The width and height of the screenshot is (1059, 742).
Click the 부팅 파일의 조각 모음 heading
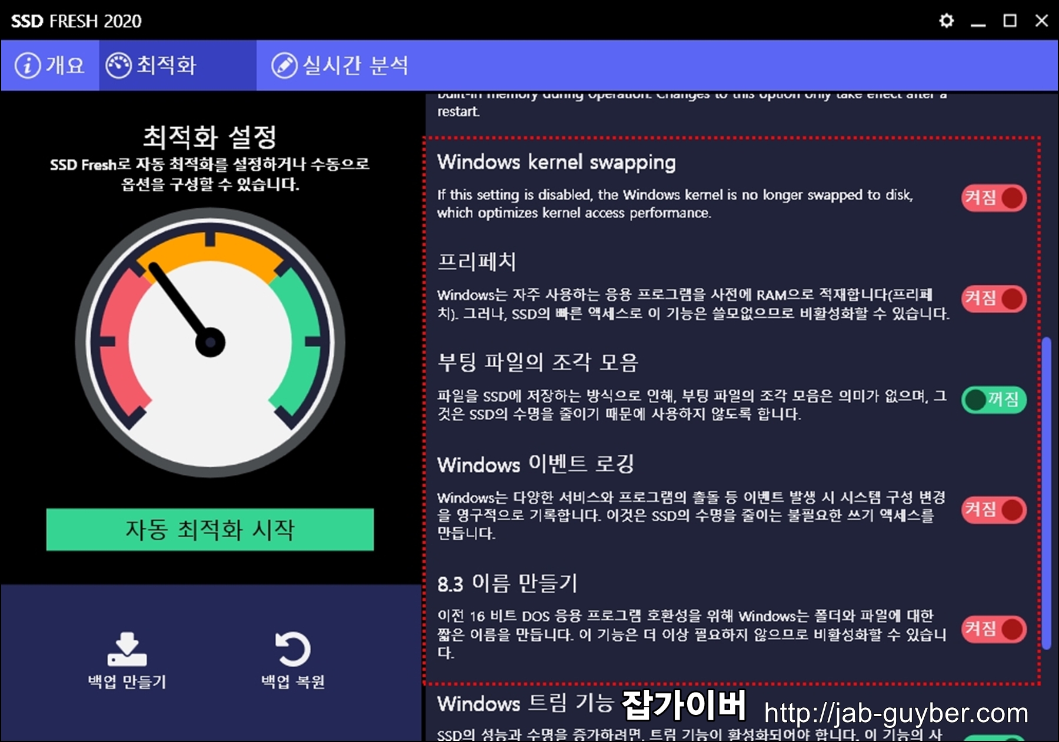point(538,362)
